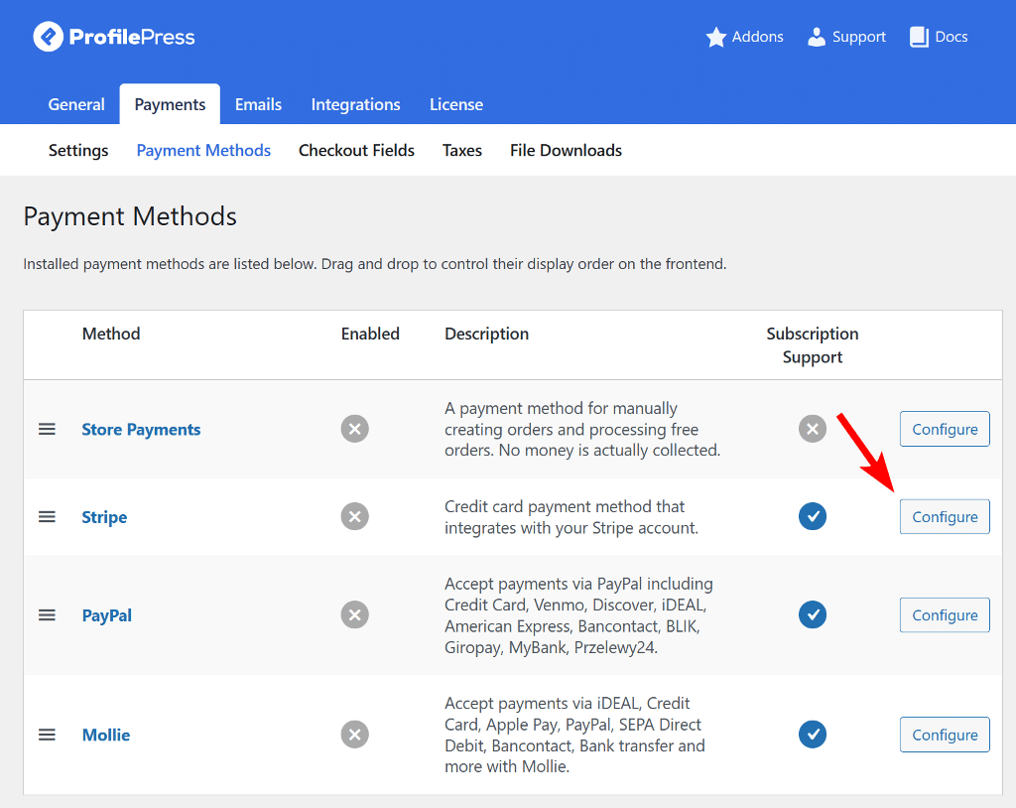The height and width of the screenshot is (808, 1016).
Task: Click the PayPal row drag handle
Action: [47, 615]
